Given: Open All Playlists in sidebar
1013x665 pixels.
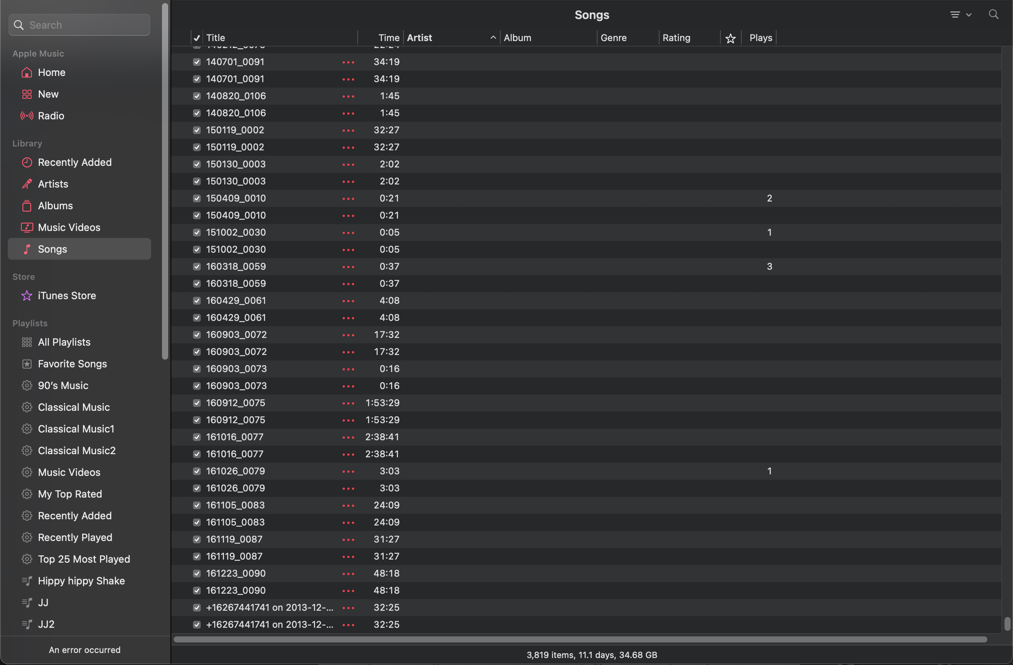Looking at the screenshot, I should [64, 342].
